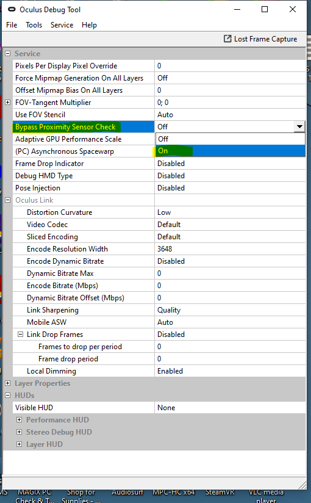Select the On option in dropdown list
The image size is (311, 503).
click(231, 151)
